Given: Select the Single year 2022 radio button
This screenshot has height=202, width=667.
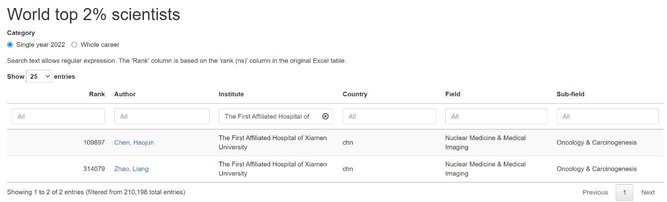Looking at the screenshot, I should pyautogui.click(x=10, y=45).
